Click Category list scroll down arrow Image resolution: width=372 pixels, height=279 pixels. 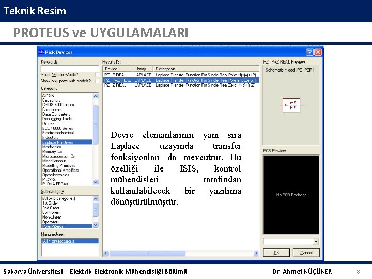tap(96, 182)
